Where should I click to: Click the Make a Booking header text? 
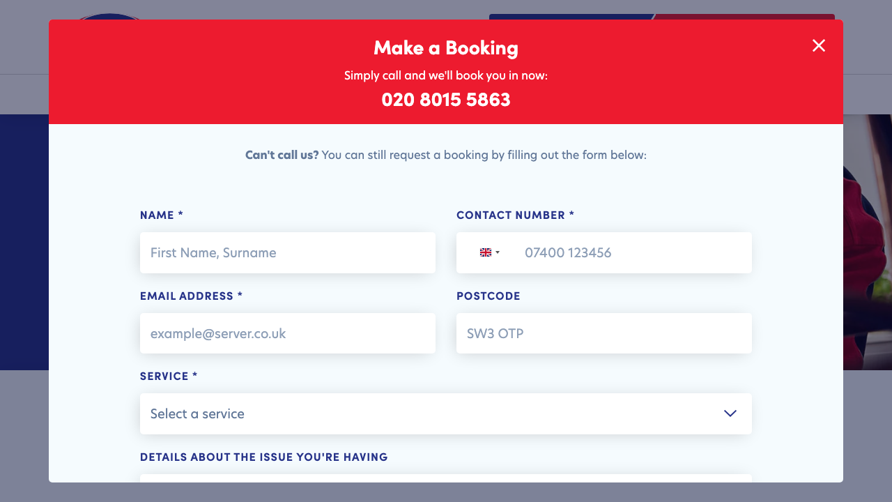(x=446, y=48)
